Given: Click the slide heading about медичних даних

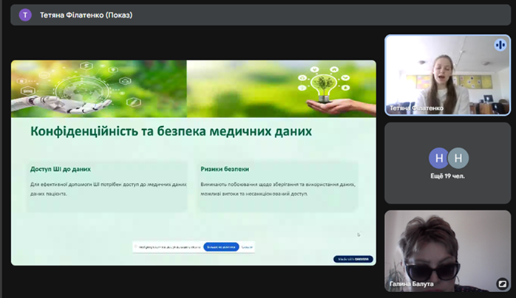Looking at the screenshot, I should coord(171,131).
